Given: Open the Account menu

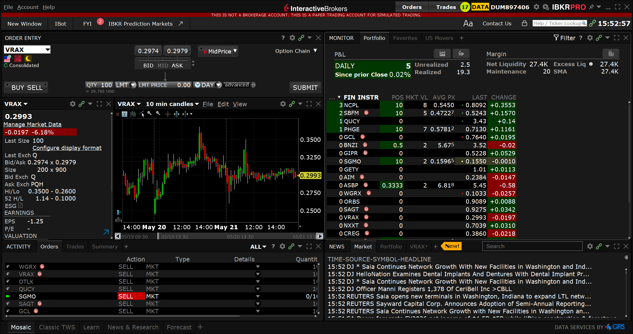Looking at the screenshot, I should [28, 7].
